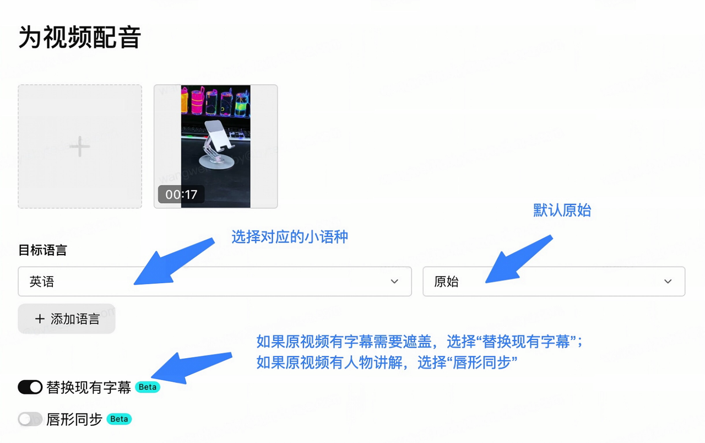Click chevron arrow of 英语 dropdown
The image size is (705, 443).
tap(394, 282)
